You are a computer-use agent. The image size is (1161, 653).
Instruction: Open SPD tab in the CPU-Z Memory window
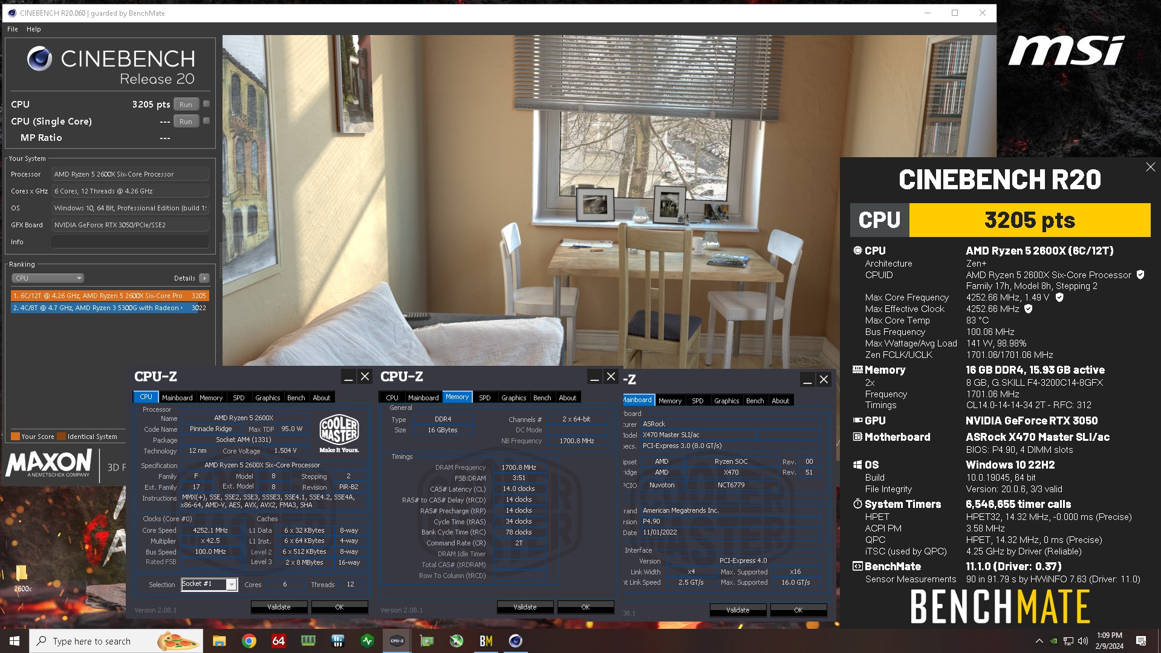click(485, 398)
